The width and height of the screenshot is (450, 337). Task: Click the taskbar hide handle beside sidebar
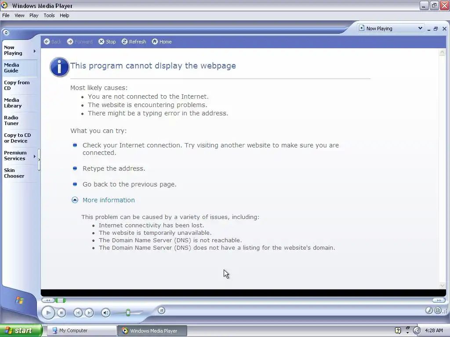tap(39, 160)
